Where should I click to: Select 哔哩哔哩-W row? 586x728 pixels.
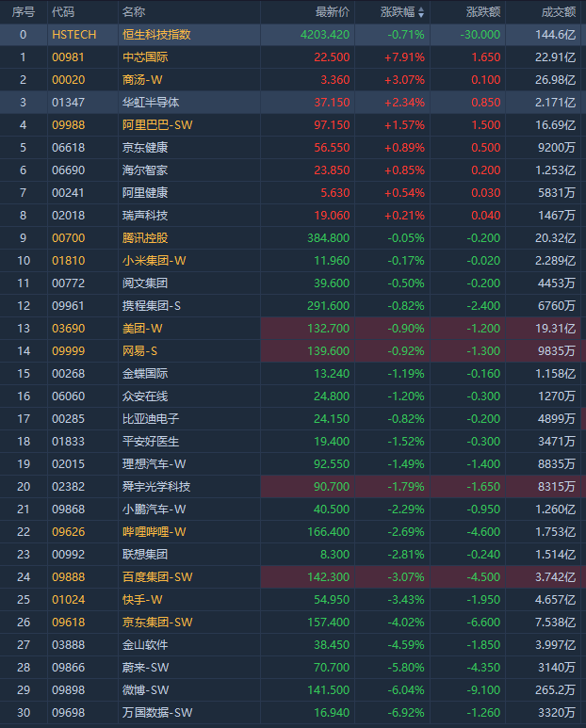point(293,531)
